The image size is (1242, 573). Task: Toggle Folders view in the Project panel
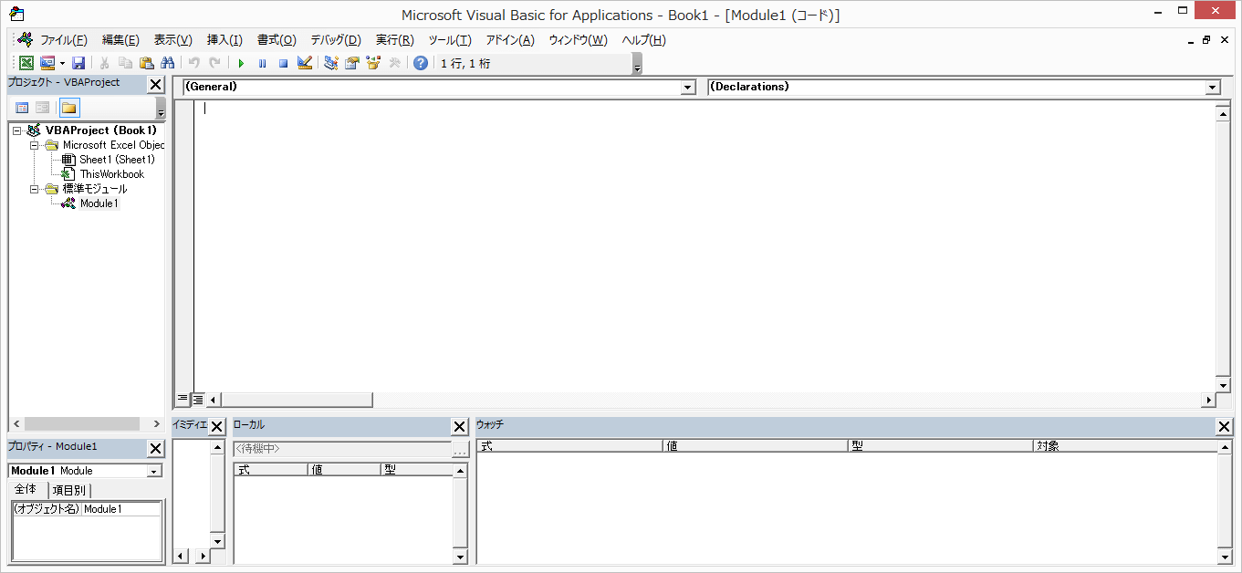click(69, 108)
